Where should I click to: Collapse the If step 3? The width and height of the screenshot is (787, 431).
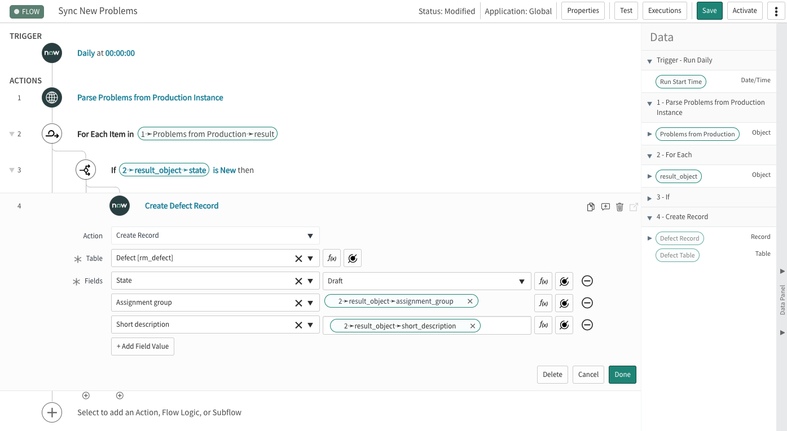(12, 170)
